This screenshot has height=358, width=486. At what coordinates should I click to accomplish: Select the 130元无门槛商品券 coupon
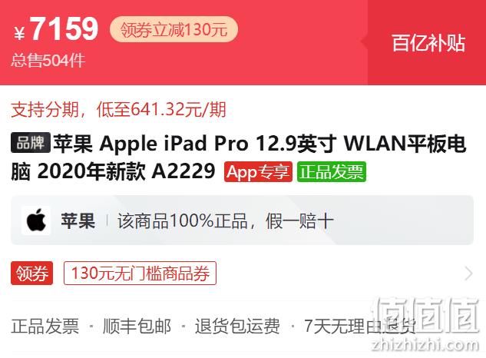point(140,273)
